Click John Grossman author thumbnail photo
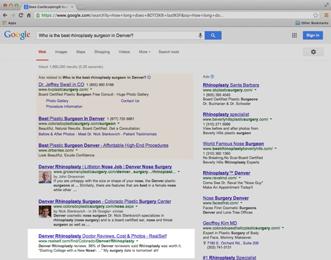The image size is (331, 260). point(45,177)
